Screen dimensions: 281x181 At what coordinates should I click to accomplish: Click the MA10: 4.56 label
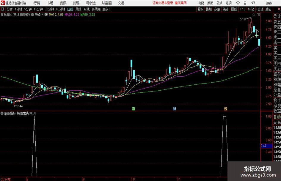pyautogui.click(x=56, y=15)
